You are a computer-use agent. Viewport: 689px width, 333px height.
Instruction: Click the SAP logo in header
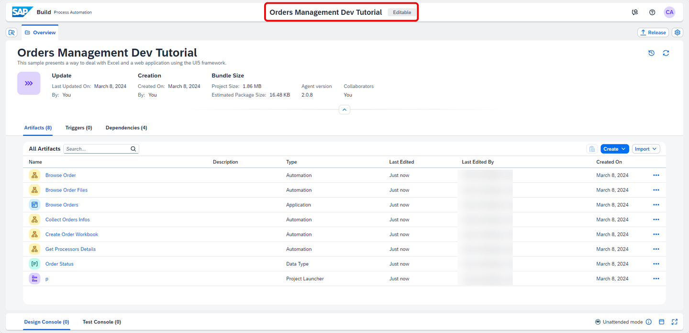pyautogui.click(x=22, y=12)
